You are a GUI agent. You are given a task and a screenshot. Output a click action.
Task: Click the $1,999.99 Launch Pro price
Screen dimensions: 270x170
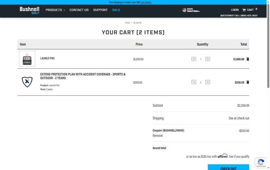[x=138, y=59]
